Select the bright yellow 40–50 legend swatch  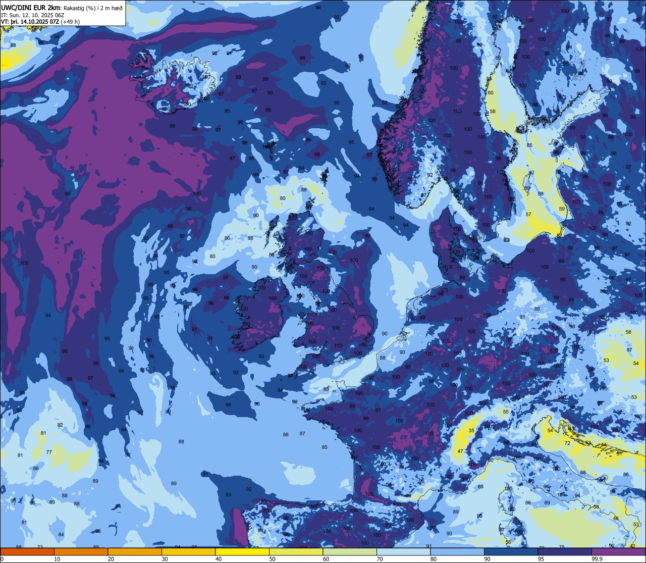click(242, 552)
